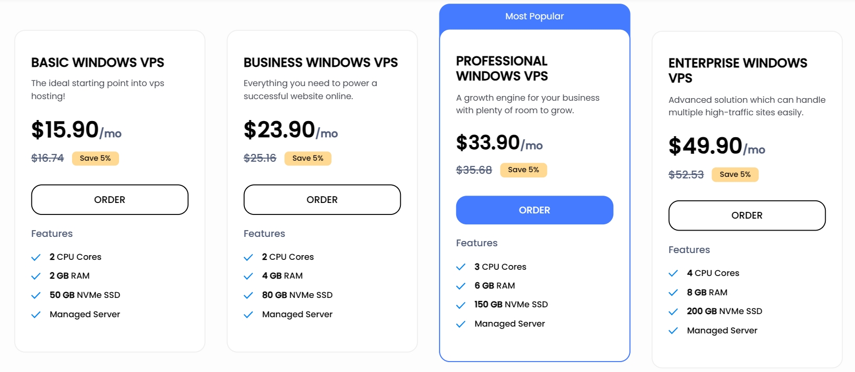Click the checkmark next to 80 GB NVMe SSD
This screenshot has height=372, width=855.
pos(249,295)
